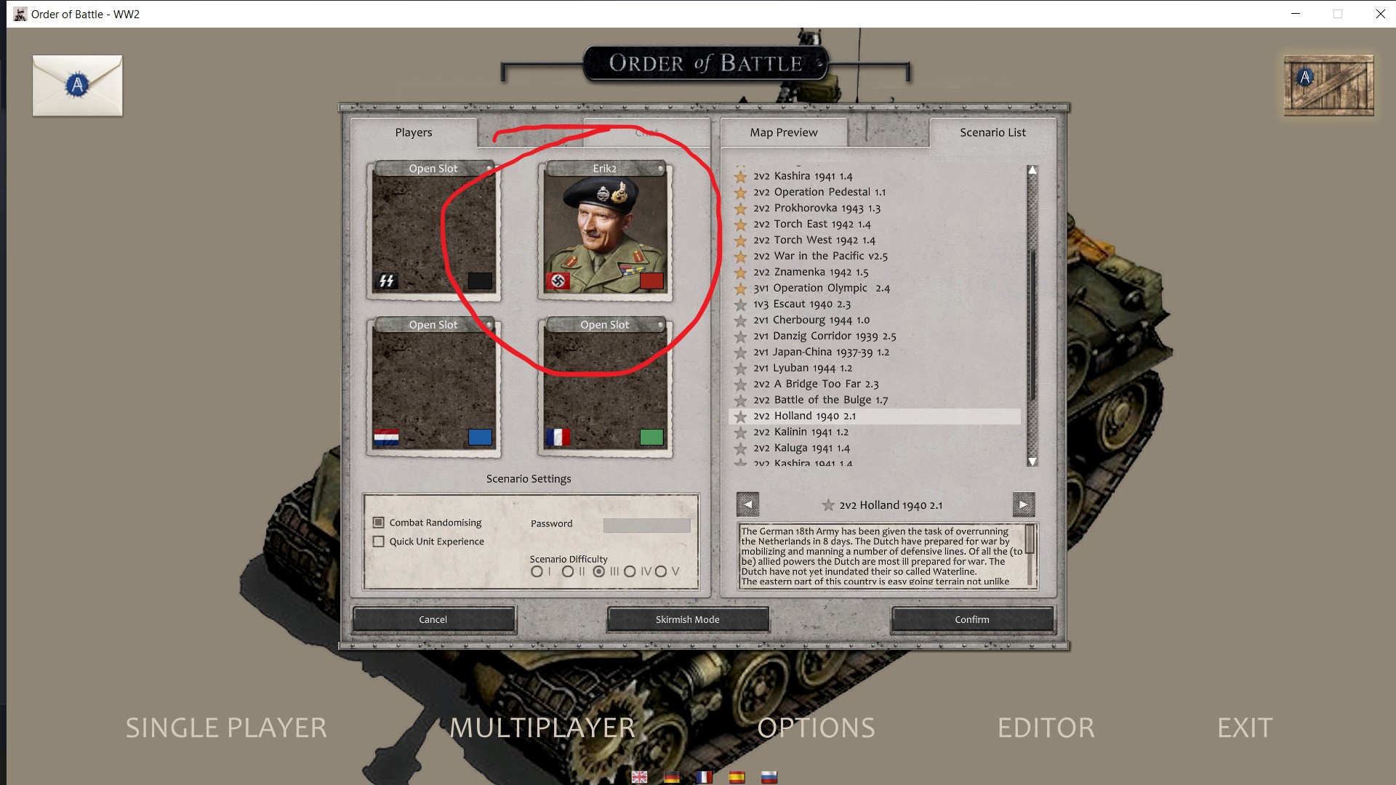Screen dimensions: 1396x785
Task: Click the Cancel button
Action: click(x=433, y=619)
